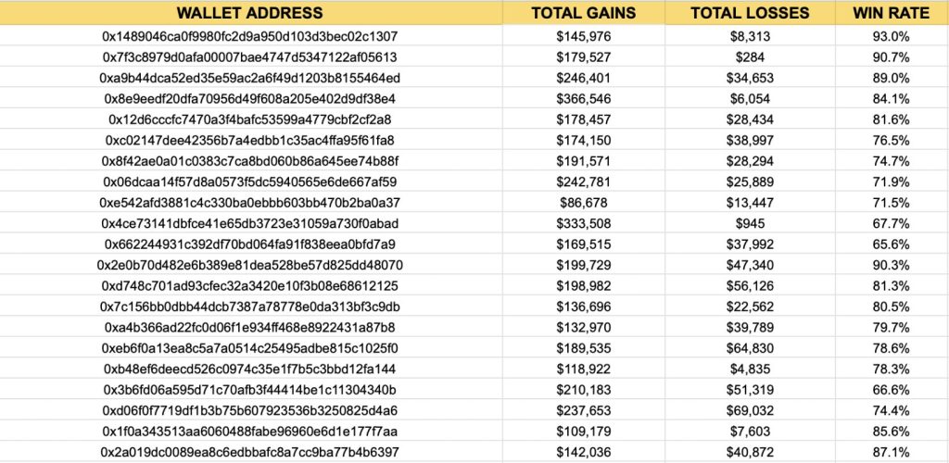Click the TOTAL LOSSES header cell
Viewport: 949px width, 463px height.
coord(751,13)
